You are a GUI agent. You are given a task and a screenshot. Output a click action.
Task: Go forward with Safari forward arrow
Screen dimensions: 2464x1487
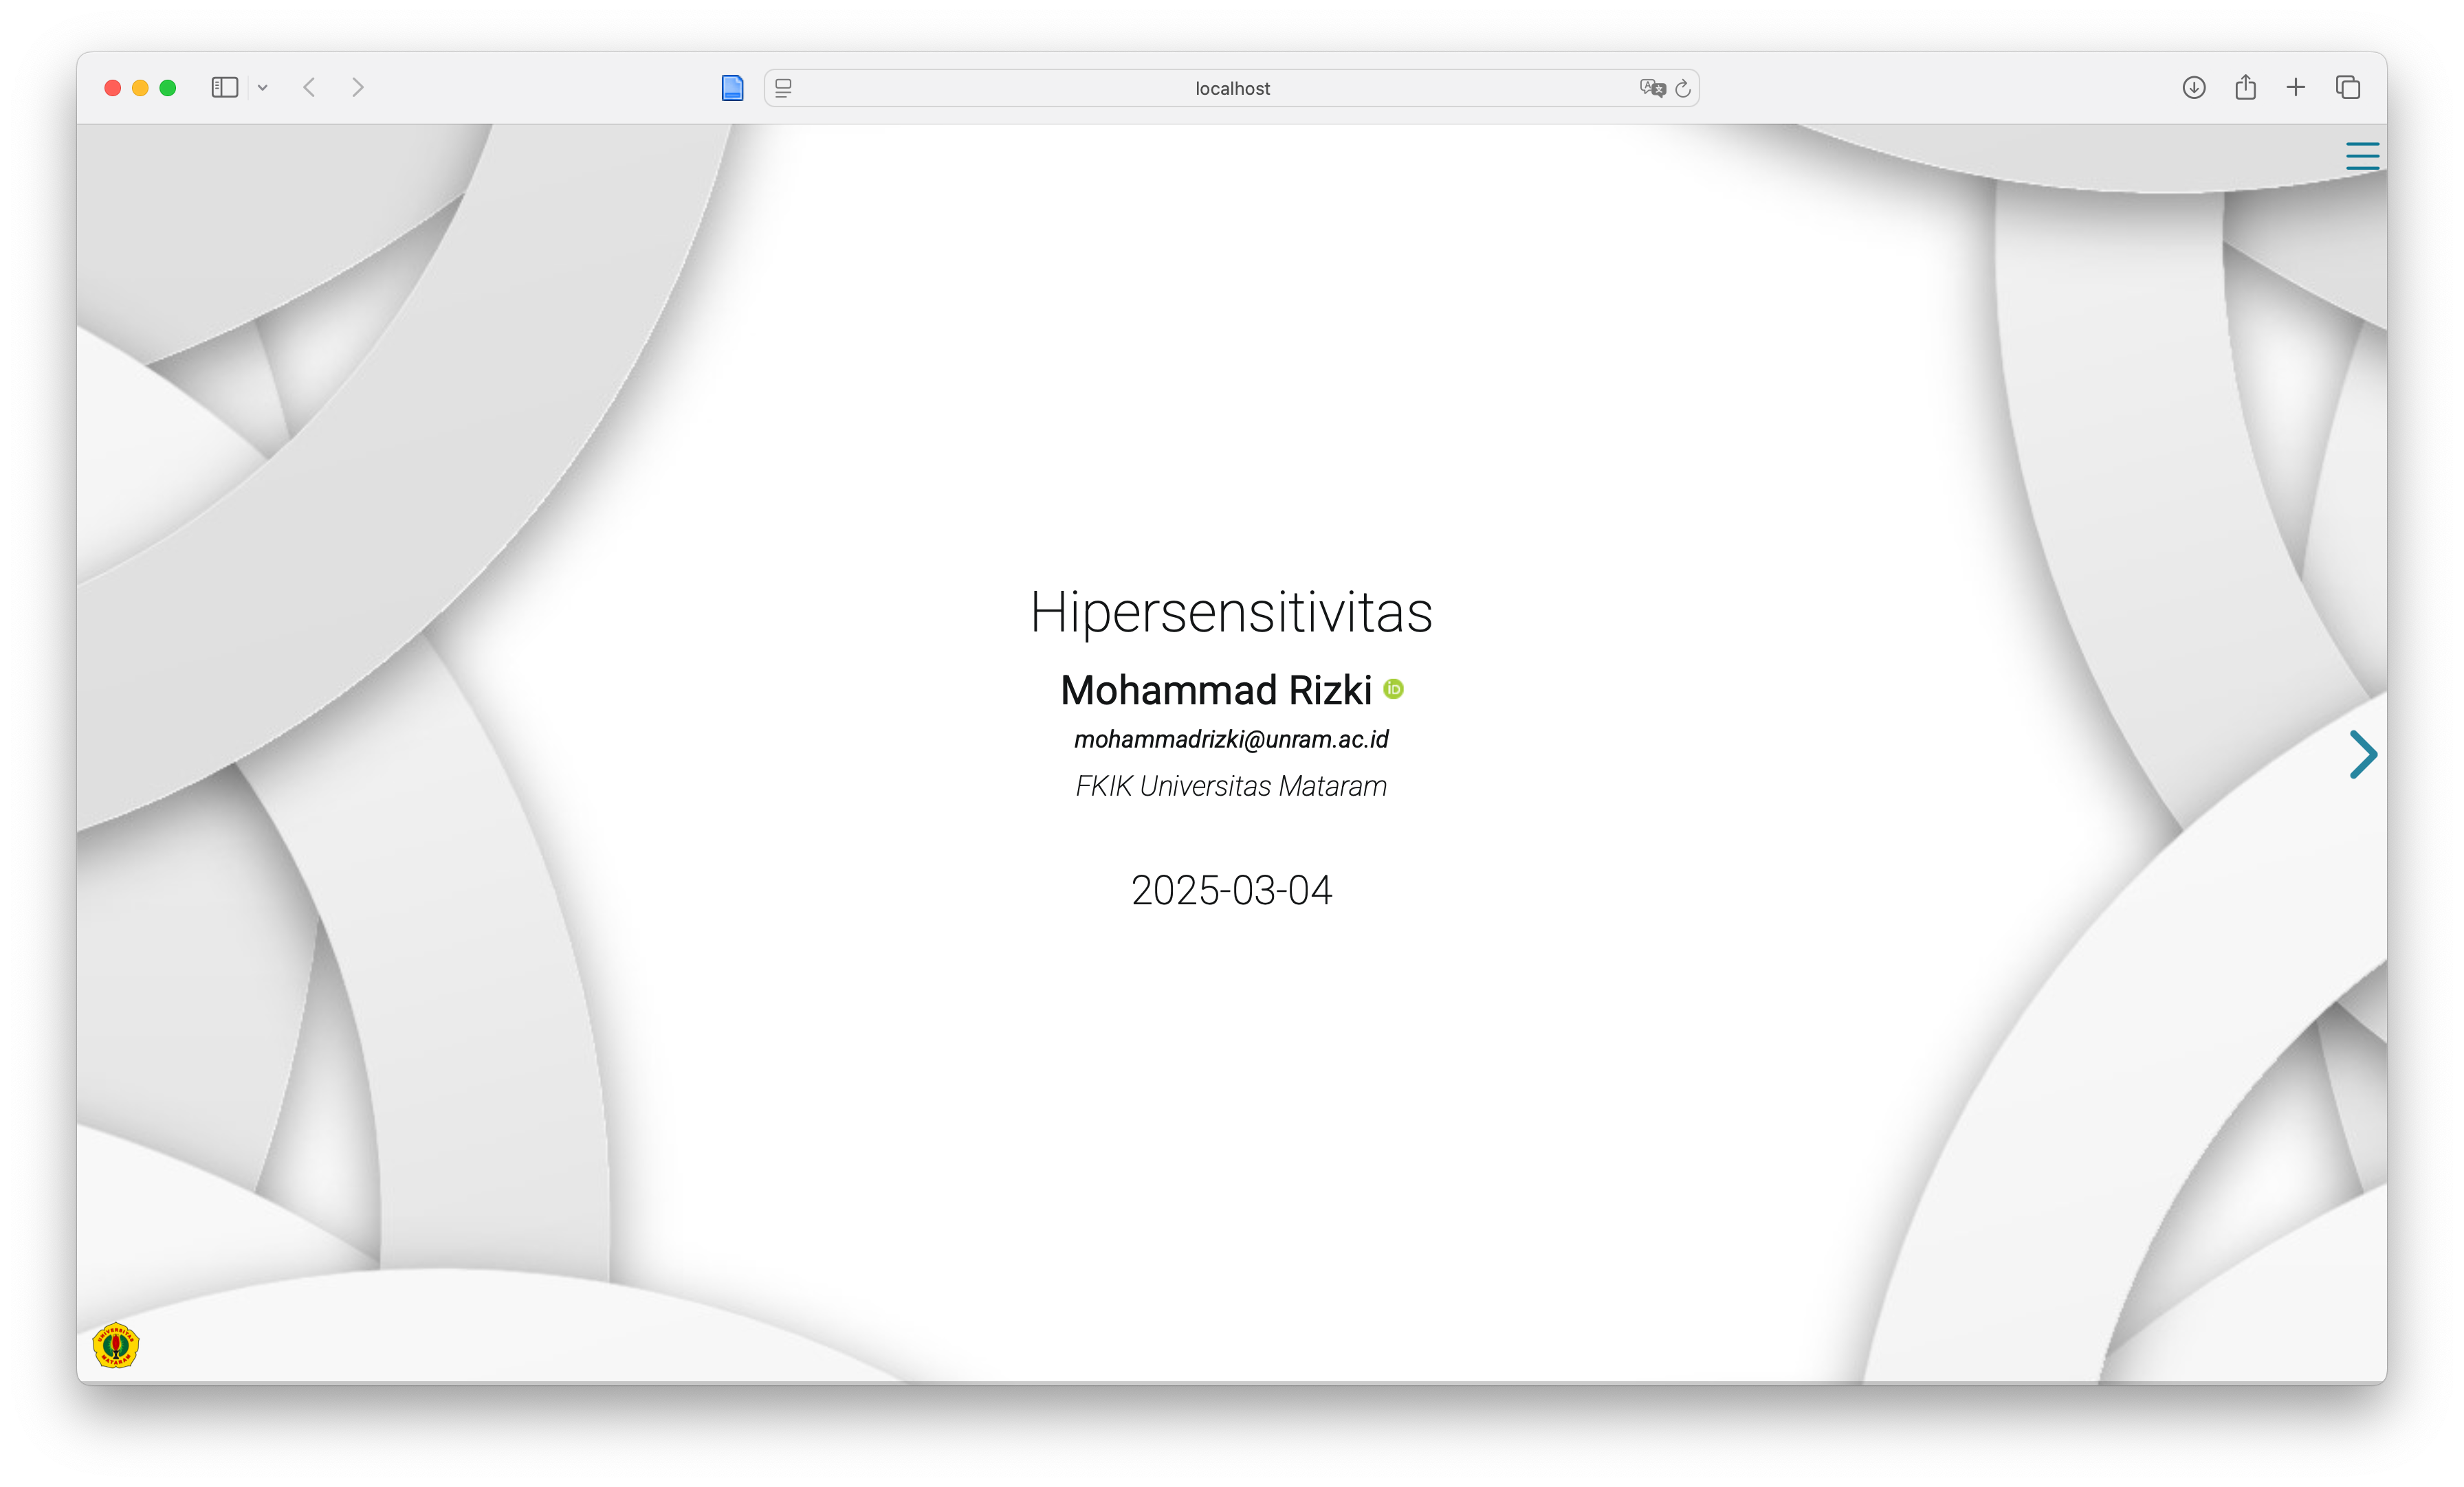(x=358, y=88)
